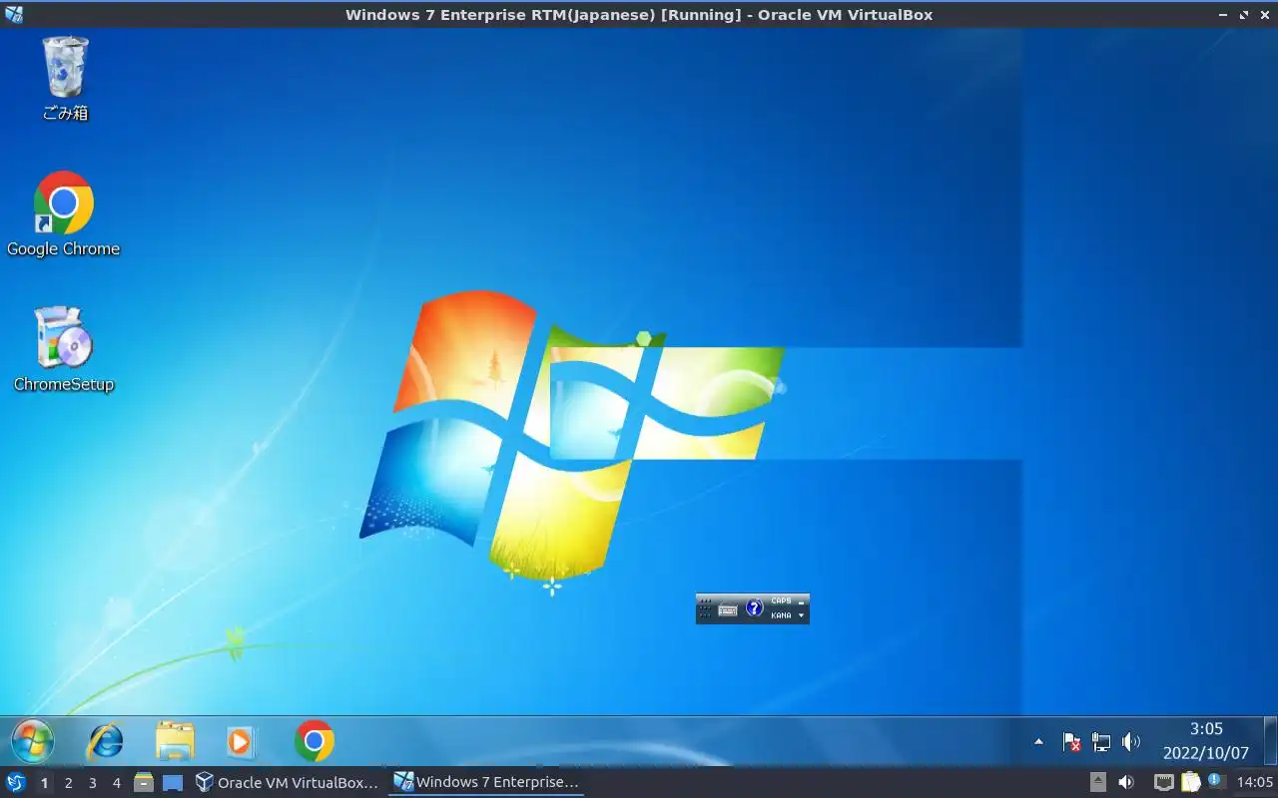
Task: Click Show desktop strip beside Windows clock
Action: tap(1271, 741)
